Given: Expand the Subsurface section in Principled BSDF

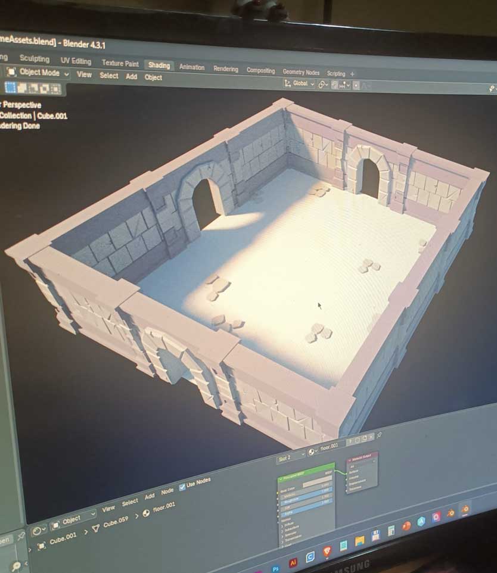Looking at the screenshot, I should [x=288, y=528].
